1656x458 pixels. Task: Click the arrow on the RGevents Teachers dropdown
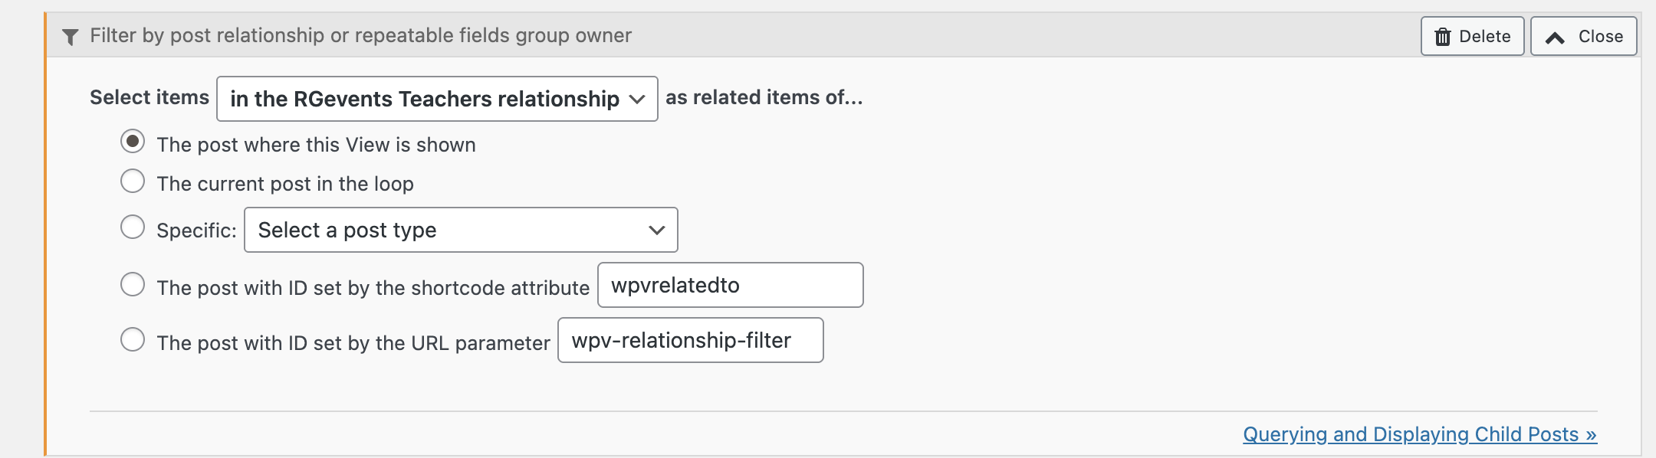(636, 100)
